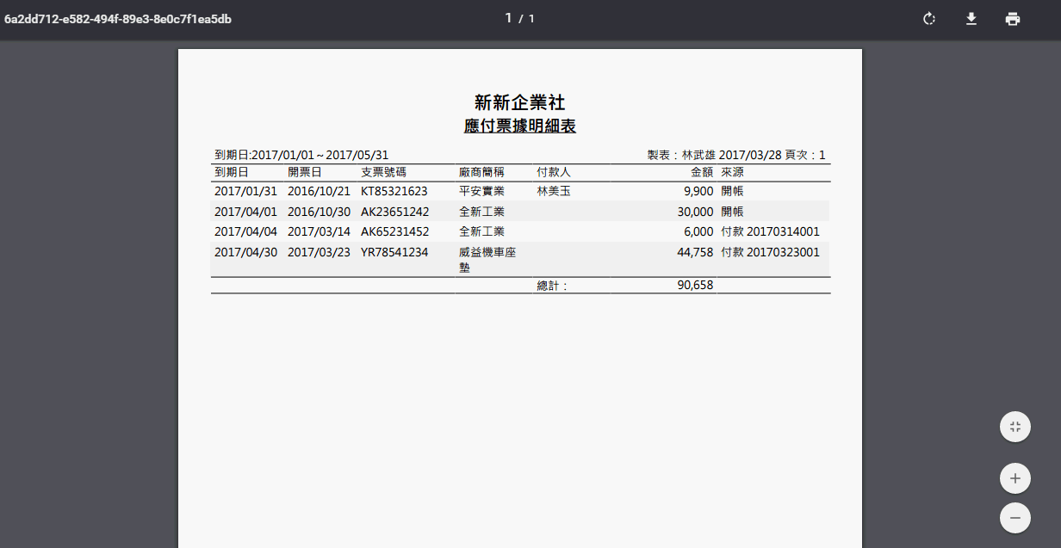The image size is (1061, 548).
Task: Click issue date 2017/03/14
Action: 320,231
